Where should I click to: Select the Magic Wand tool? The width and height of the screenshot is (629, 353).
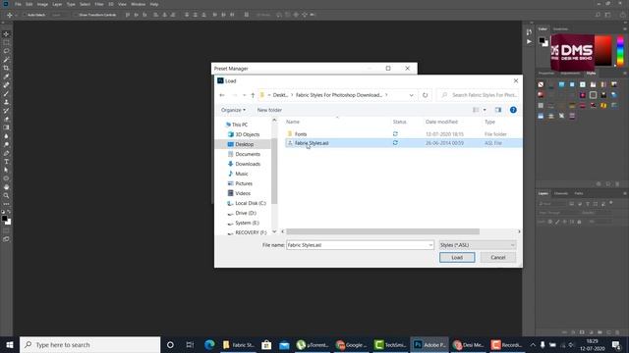[x=6, y=60]
